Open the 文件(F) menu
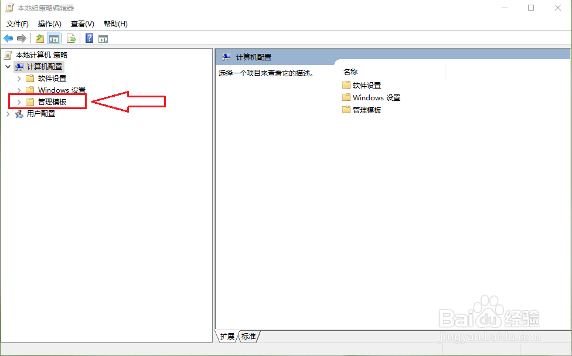572x356 pixels. pos(18,24)
